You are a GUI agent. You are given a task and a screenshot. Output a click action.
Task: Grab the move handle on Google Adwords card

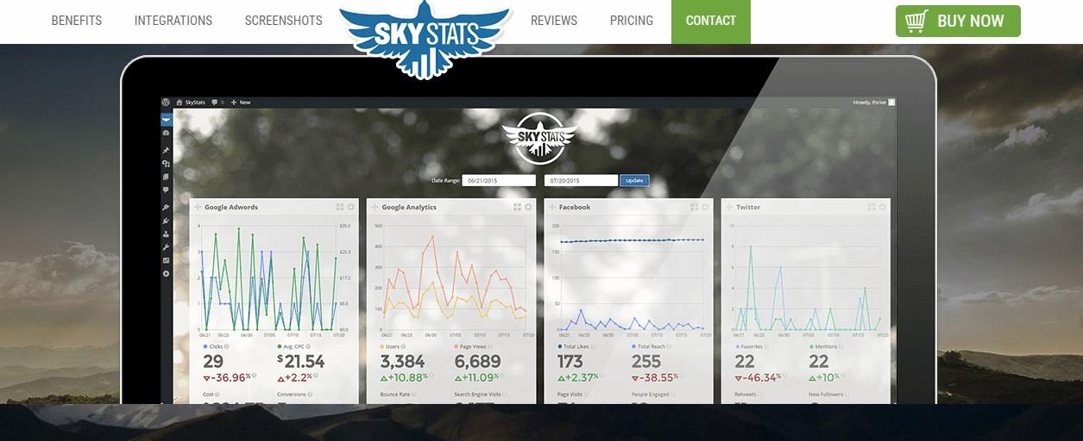click(x=198, y=207)
